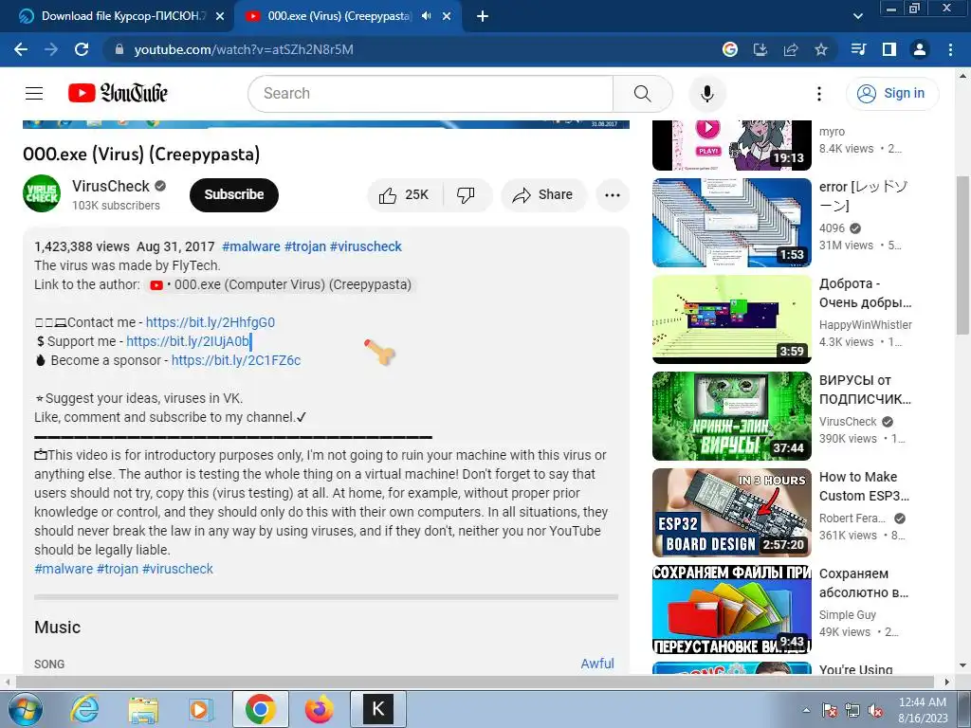Like the video with thumbs up
Image resolution: width=971 pixels, height=728 pixels.
tap(406, 195)
